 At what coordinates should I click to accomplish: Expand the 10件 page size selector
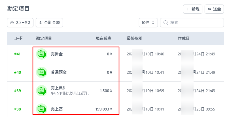[148, 23]
